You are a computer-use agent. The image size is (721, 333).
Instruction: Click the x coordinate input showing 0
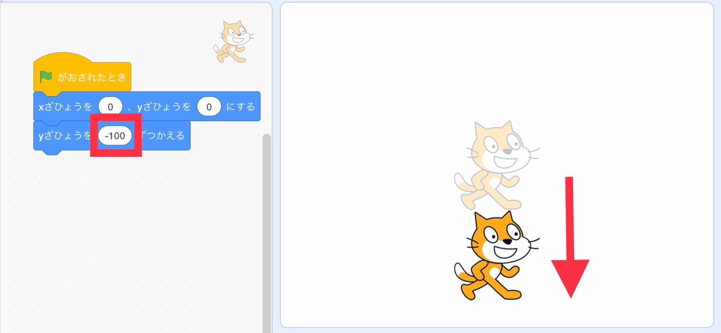coord(110,107)
